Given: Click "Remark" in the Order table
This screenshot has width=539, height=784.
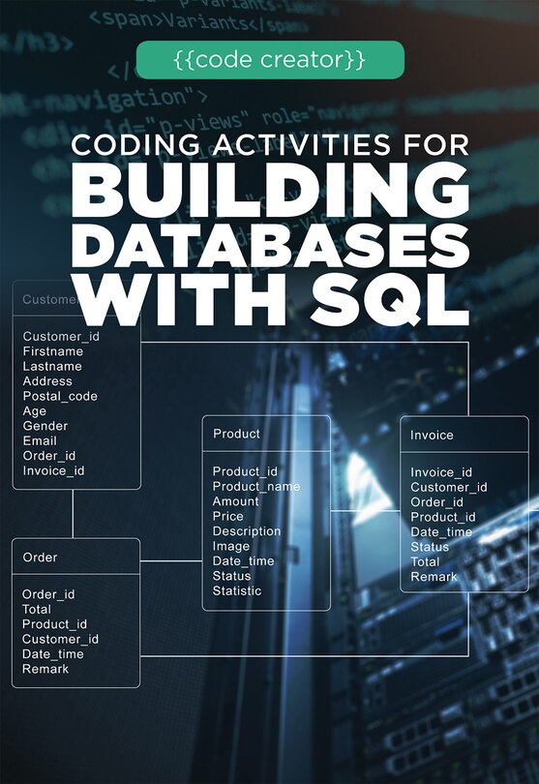Looking at the screenshot, I should coord(45,669).
